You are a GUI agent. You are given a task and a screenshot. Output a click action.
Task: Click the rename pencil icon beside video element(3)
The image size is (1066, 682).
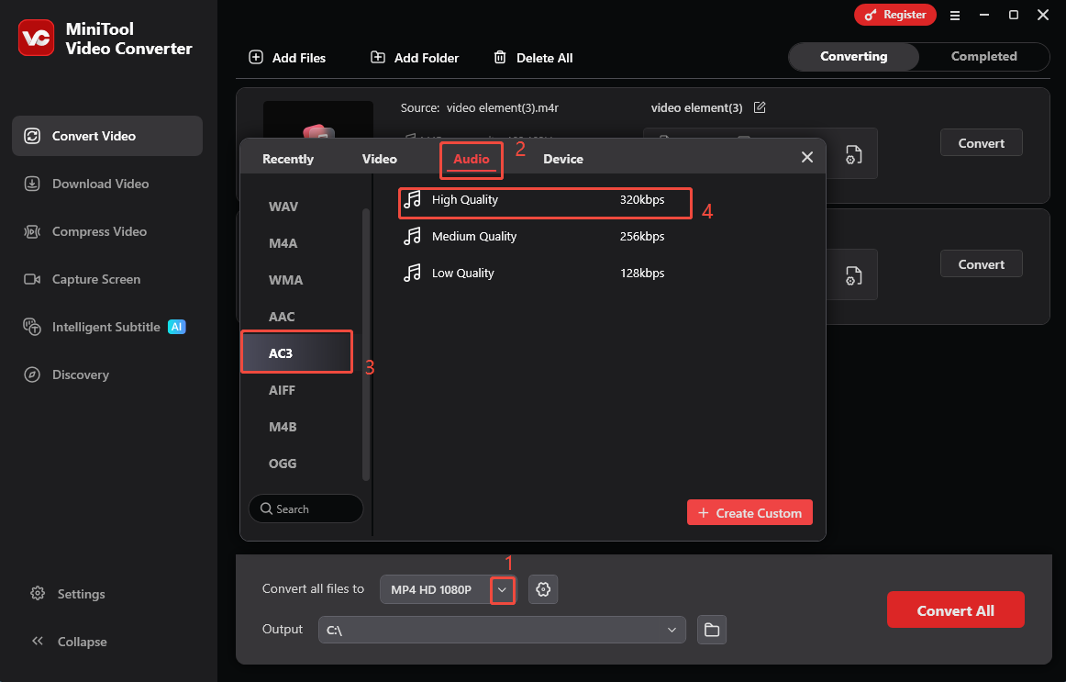pos(760,107)
